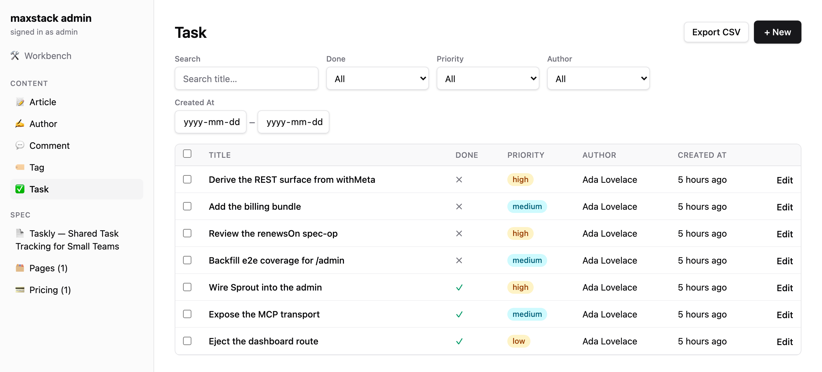Screen dimensions: 822x372
Task: Tick the Eject the dashboard route checkbox
Action: pos(187,341)
